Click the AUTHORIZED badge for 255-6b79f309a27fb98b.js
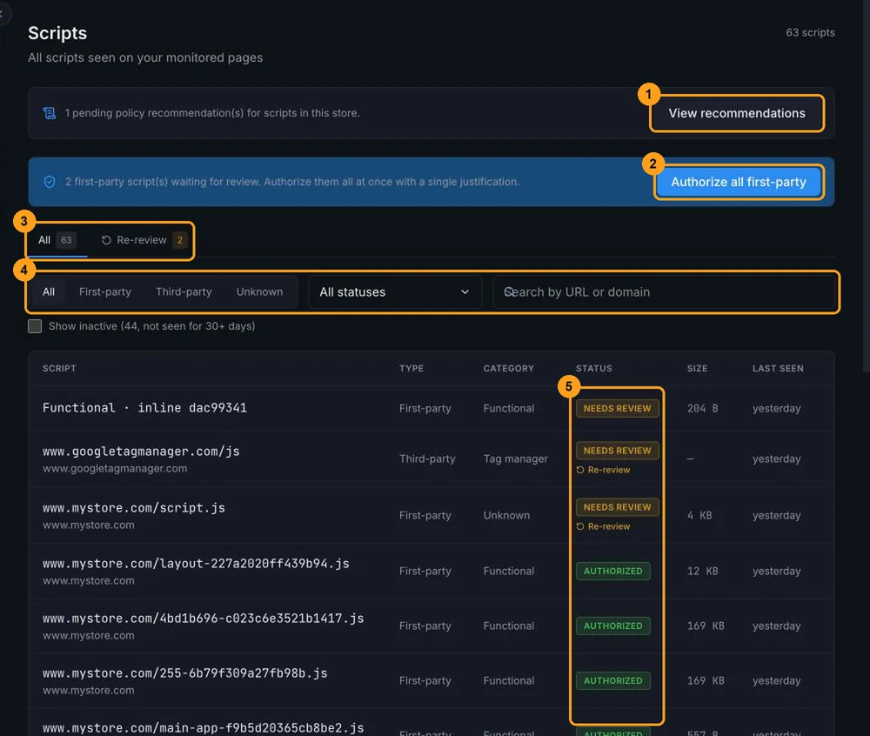Image resolution: width=870 pixels, height=736 pixels. (x=612, y=680)
